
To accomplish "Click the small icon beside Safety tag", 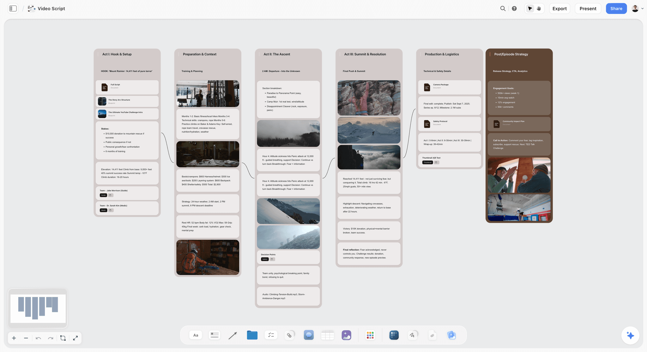I will pyautogui.click(x=272, y=259).
